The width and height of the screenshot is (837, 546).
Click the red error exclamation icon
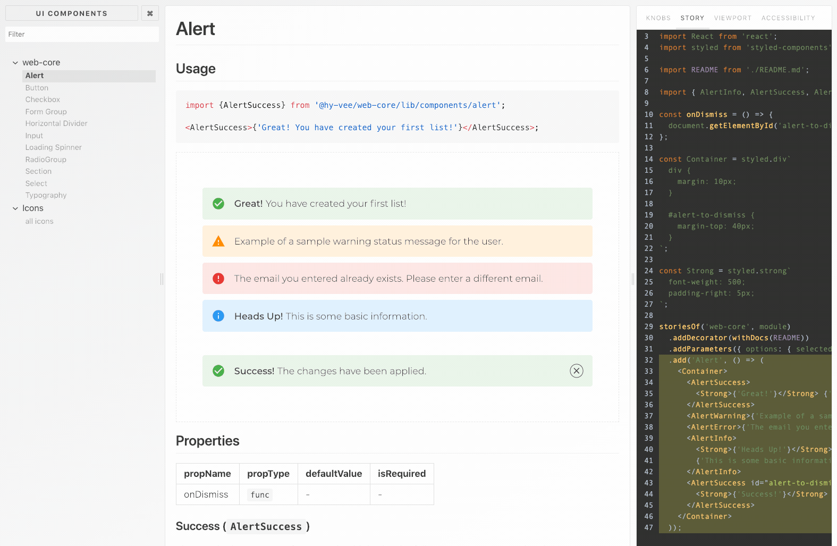click(218, 279)
